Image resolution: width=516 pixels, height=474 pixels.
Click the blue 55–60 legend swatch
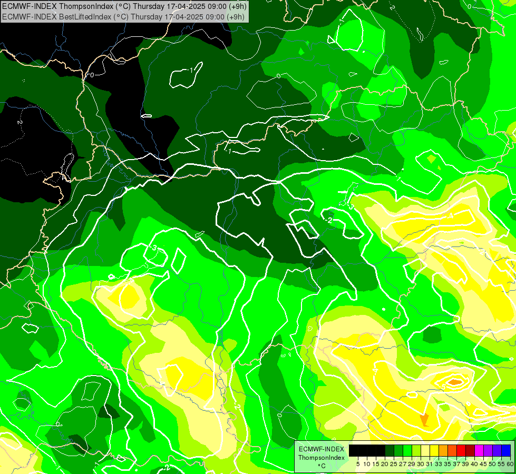506,450
